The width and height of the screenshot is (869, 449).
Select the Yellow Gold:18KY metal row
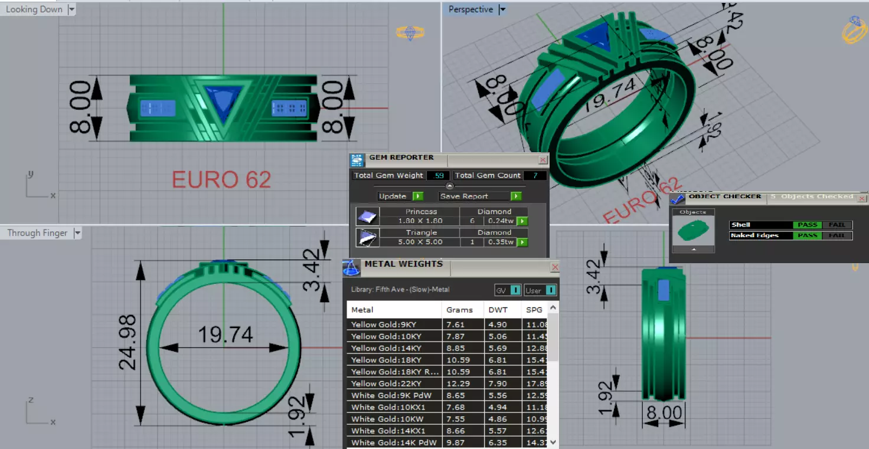[448, 360]
